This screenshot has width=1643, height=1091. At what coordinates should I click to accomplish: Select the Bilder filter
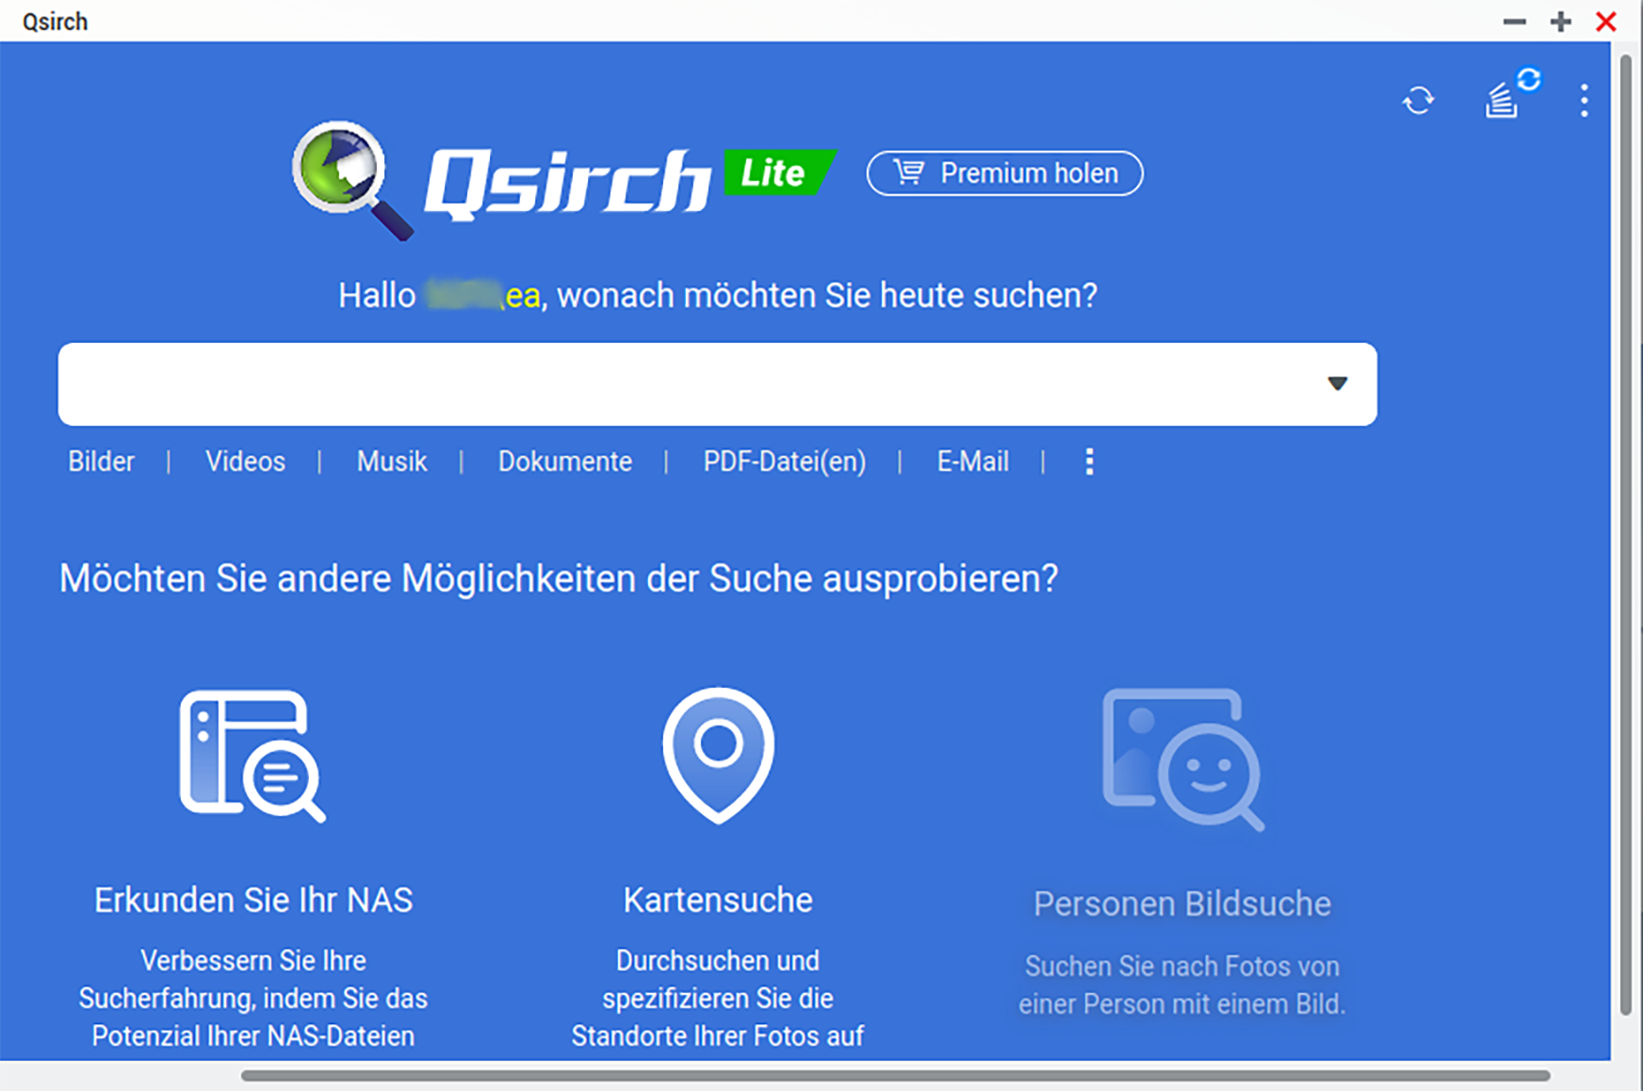click(101, 462)
